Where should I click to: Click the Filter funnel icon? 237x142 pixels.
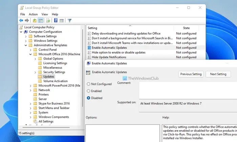click(x=69, y=20)
